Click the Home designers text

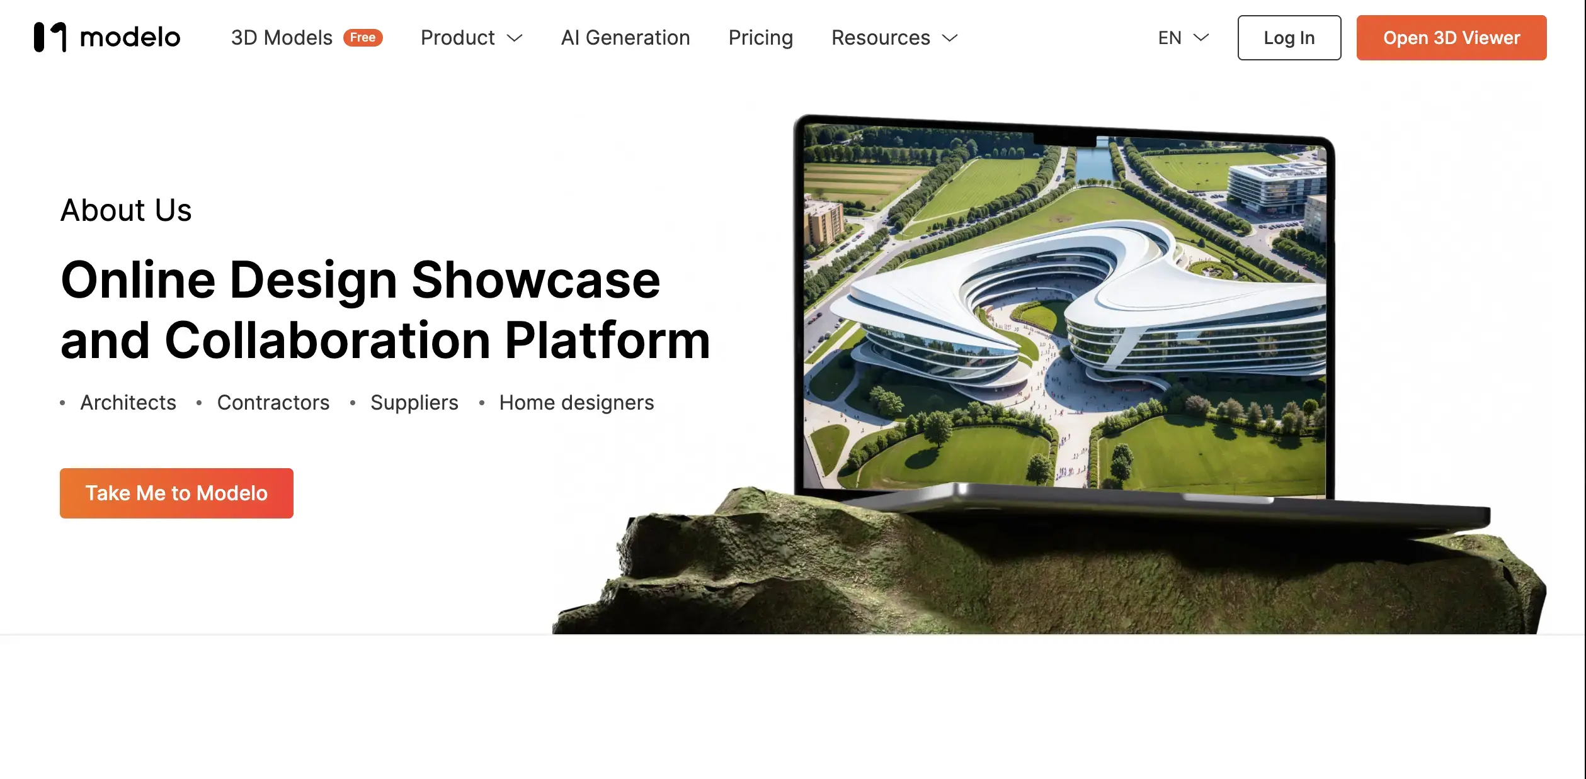coord(576,403)
